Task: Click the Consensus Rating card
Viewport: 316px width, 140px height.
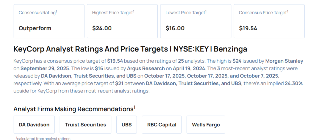Action: (49, 21)
